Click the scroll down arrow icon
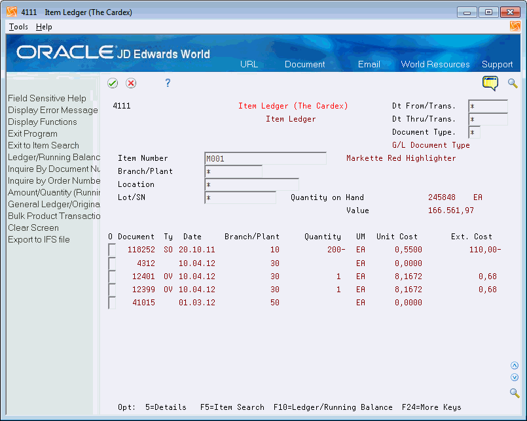Viewport: 527px width, 421px height. click(514, 377)
